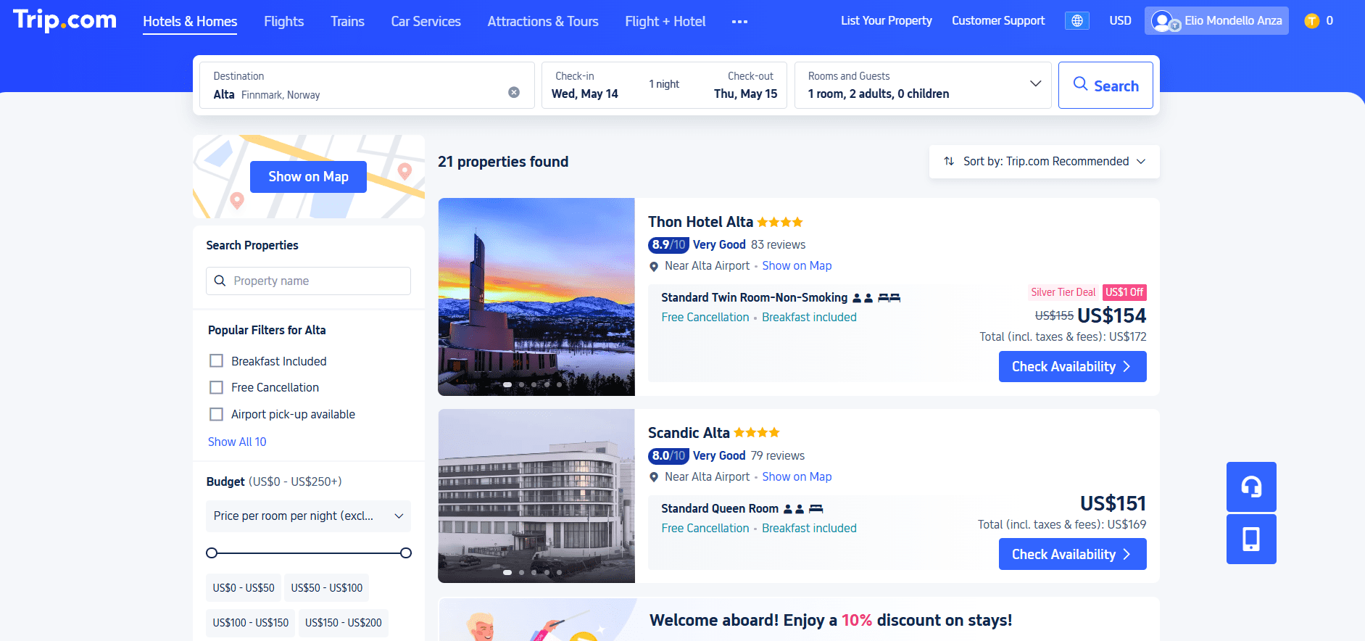The image size is (1365, 641).
Task: Click the Elio Mondello Anza account name
Action: point(1233,21)
